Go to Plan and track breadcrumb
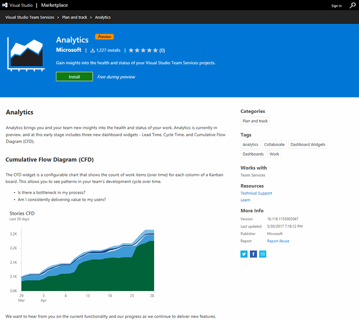The width and height of the screenshot is (359, 320). click(74, 17)
